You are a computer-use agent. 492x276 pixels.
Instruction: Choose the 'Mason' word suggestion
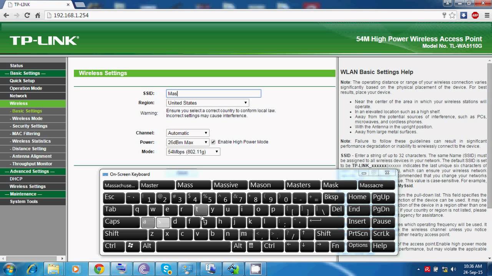pyautogui.click(x=266, y=185)
